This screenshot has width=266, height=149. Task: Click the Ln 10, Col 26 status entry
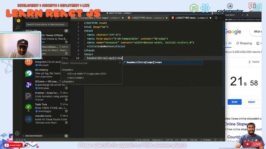tap(142, 140)
